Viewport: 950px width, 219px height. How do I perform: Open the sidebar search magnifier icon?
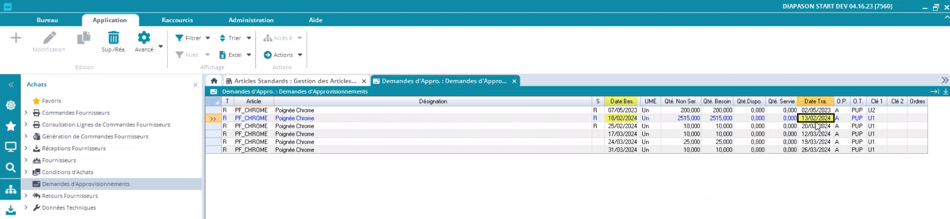(10, 167)
